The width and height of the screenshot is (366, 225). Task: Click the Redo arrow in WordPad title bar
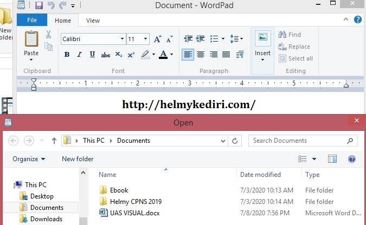tap(62, 5)
